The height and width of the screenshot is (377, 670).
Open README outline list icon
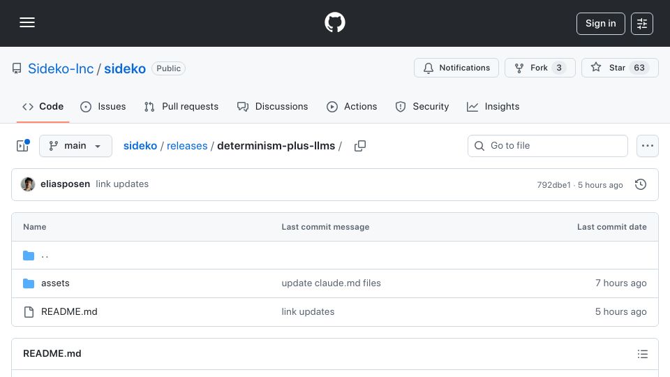[642, 354]
